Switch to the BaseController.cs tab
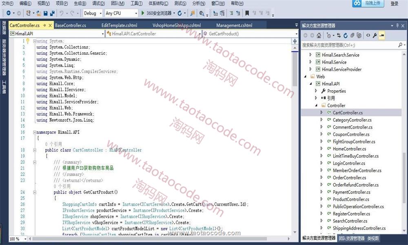408x245 pixels. [71, 25]
